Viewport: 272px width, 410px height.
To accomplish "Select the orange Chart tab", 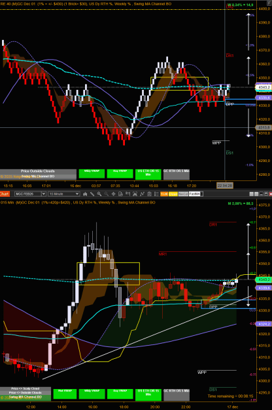I will tap(5, 194).
